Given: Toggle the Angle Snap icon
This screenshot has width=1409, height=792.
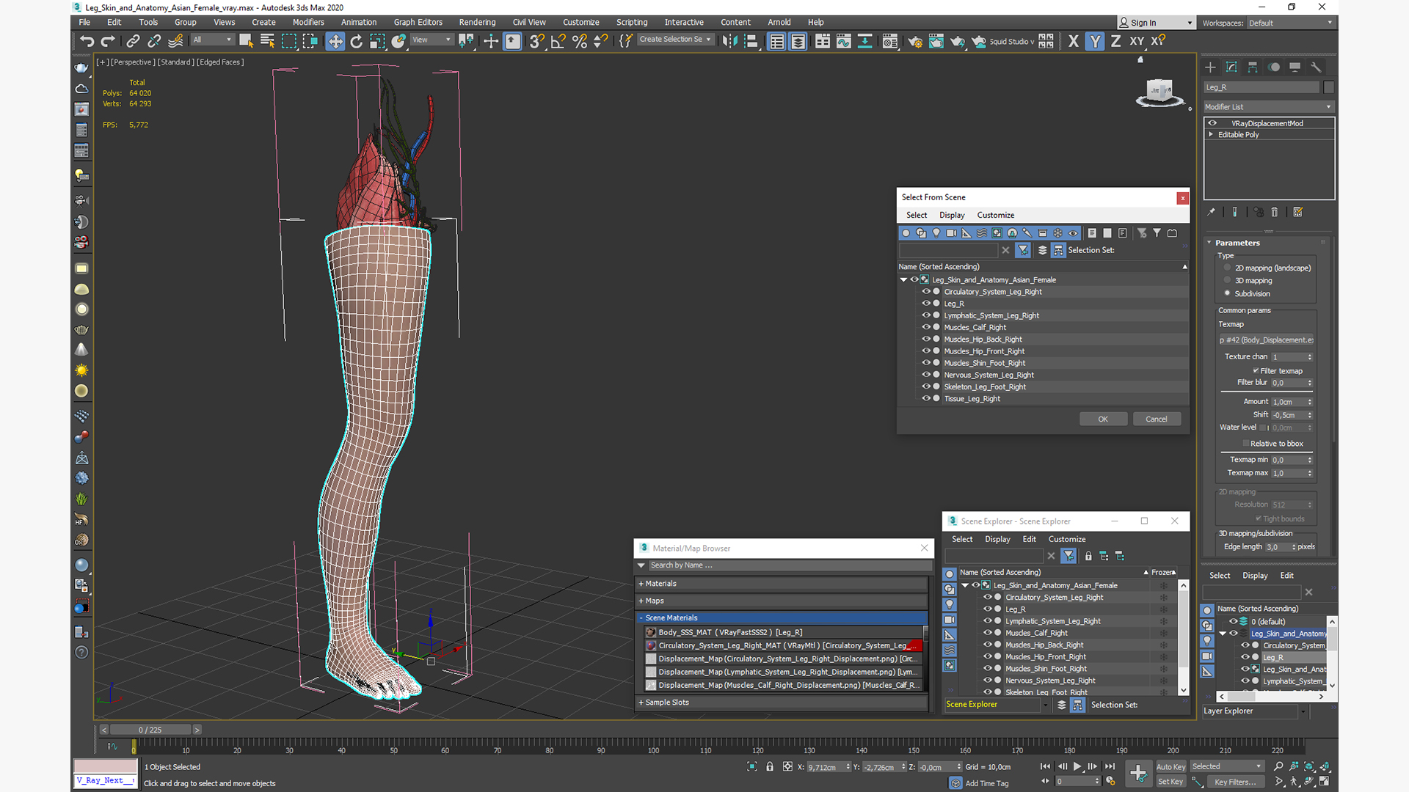Looking at the screenshot, I should 558,41.
